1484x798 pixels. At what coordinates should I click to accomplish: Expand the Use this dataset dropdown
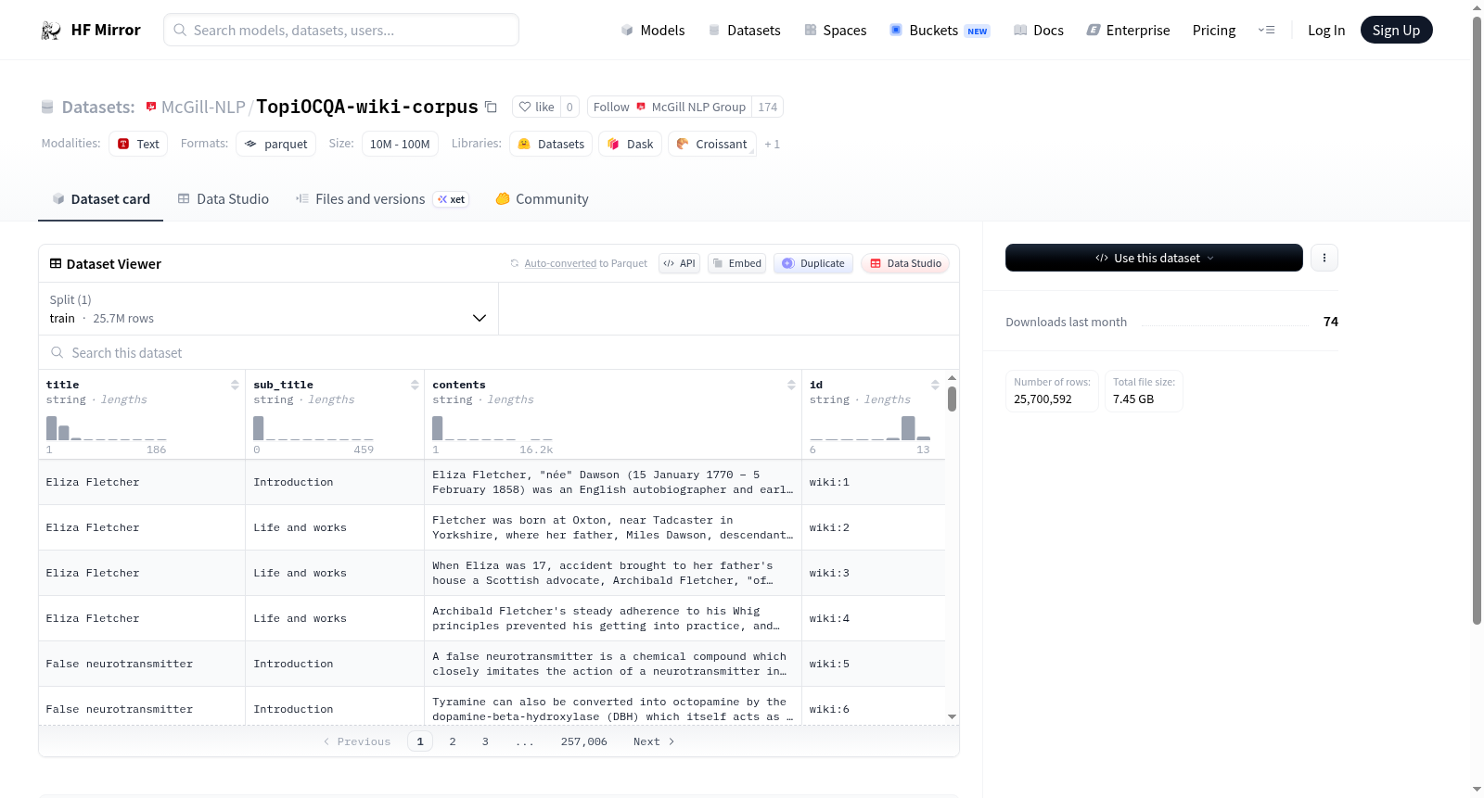coord(1154,258)
